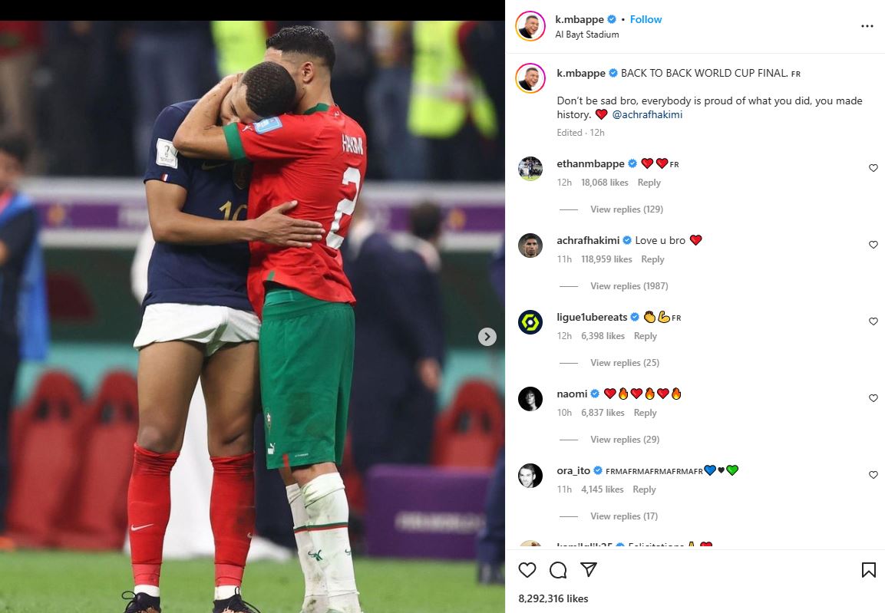Like the post with heart icon
885x613 pixels.
click(x=527, y=570)
